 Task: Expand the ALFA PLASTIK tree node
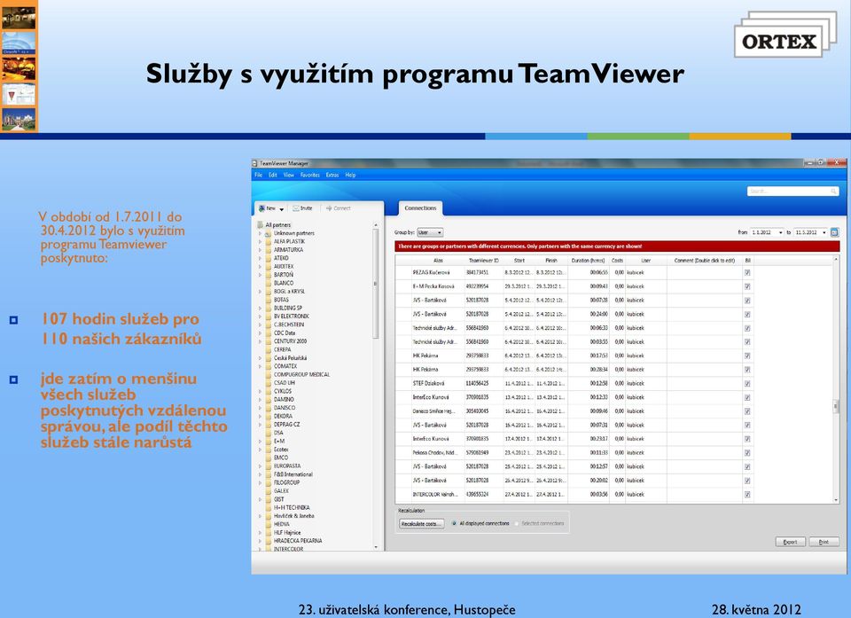pos(260,242)
